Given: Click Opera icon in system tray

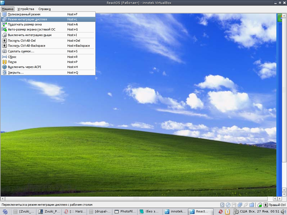Looking at the screenshot, I should (221, 212).
